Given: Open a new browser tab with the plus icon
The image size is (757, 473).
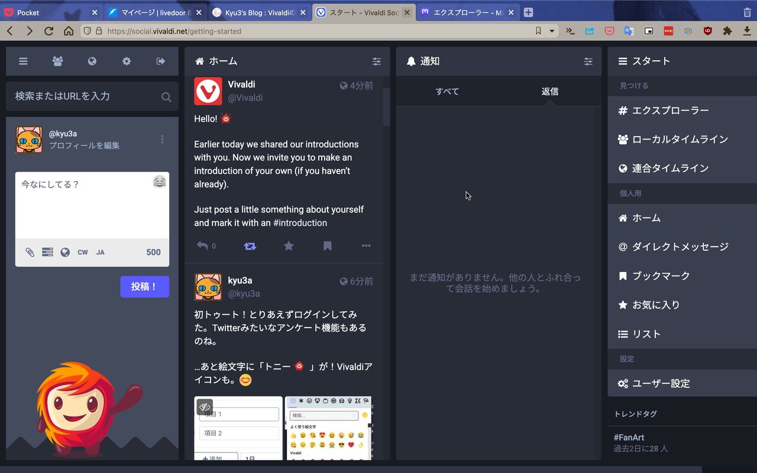Looking at the screenshot, I should tap(529, 12).
